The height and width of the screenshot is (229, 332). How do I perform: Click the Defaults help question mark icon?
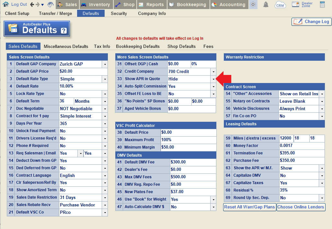point(64,31)
